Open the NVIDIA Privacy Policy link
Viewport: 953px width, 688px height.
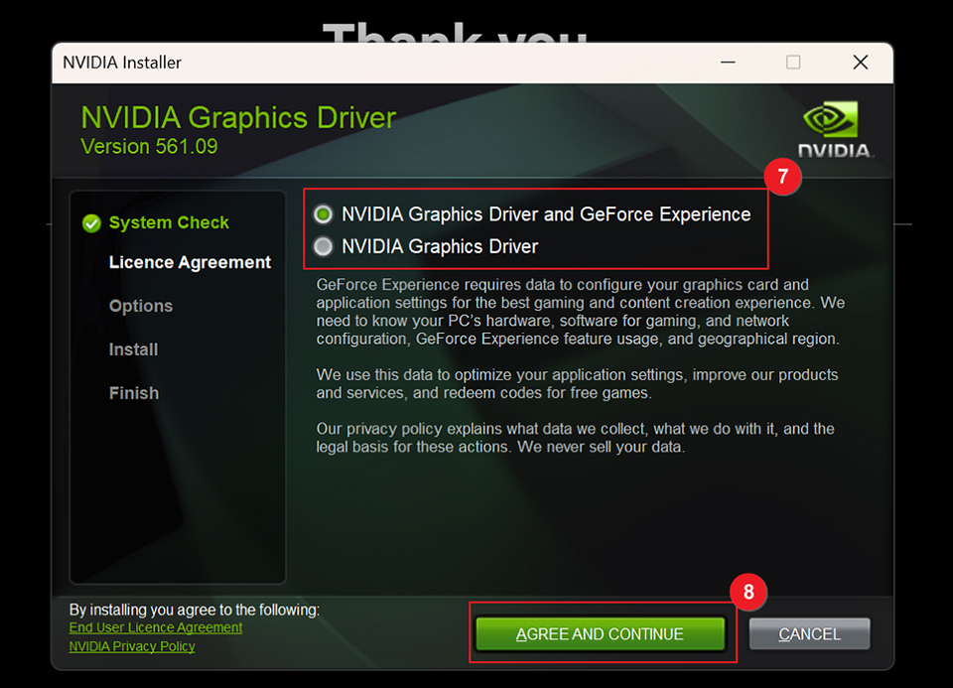(x=130, y=646)
